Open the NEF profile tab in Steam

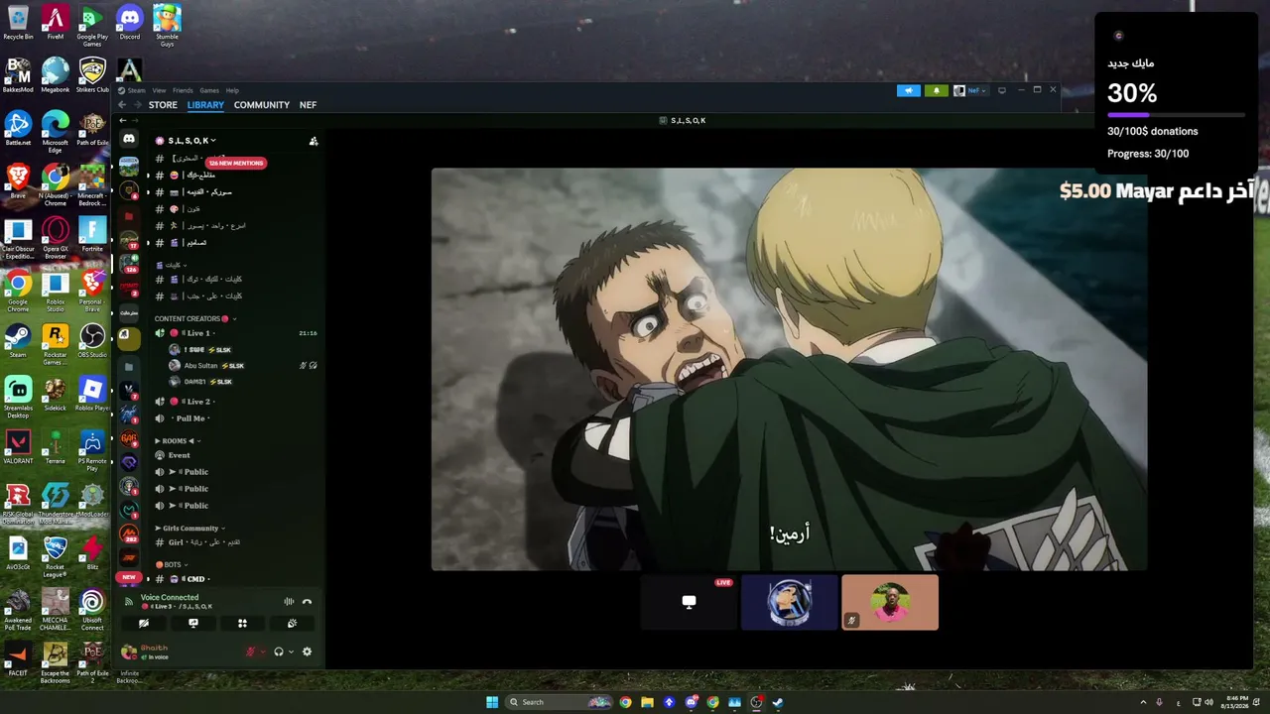pos(309,105)
